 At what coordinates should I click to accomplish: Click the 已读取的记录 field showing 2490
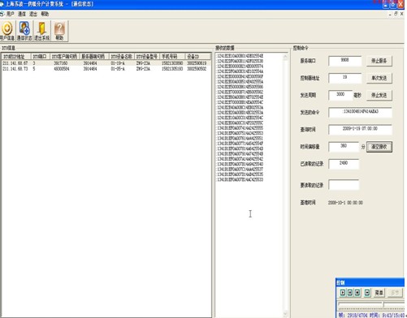tap(344, 164)
